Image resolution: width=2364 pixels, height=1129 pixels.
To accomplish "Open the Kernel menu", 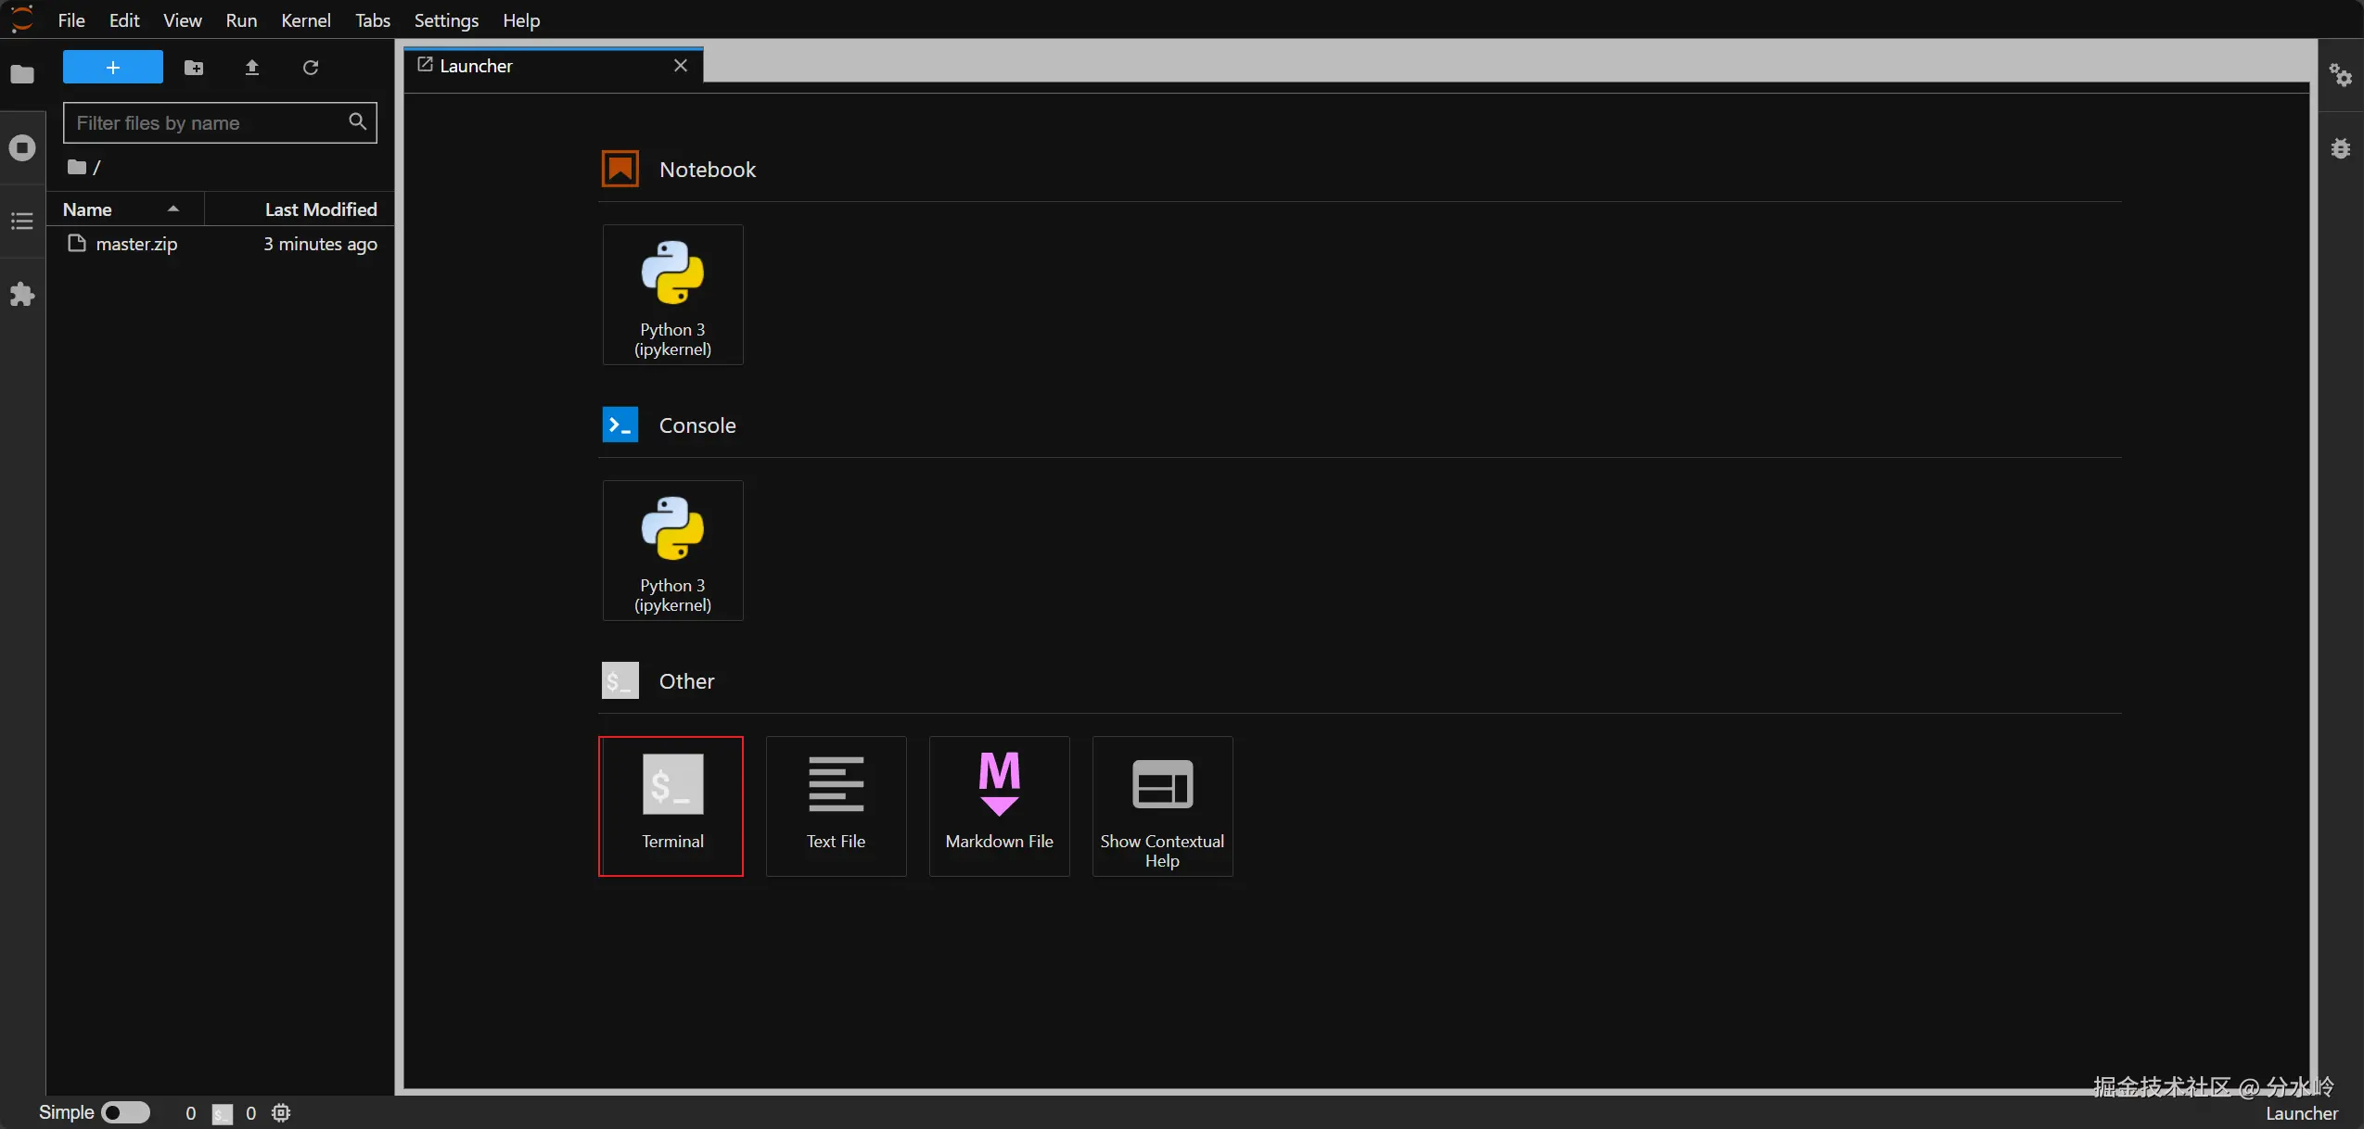I will coord(305,20).
